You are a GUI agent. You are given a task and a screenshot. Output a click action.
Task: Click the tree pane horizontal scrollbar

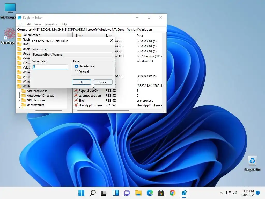(x=49, y=111)
